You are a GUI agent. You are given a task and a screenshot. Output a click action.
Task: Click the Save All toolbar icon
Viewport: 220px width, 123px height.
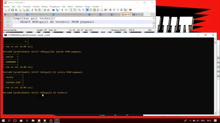[x=16, y=10]
